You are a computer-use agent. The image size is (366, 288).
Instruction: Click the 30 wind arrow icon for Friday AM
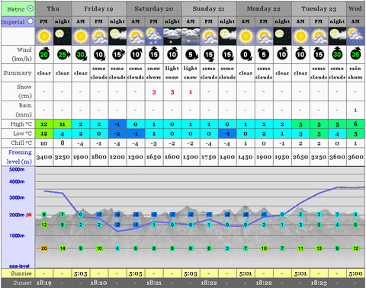[81, 55]
